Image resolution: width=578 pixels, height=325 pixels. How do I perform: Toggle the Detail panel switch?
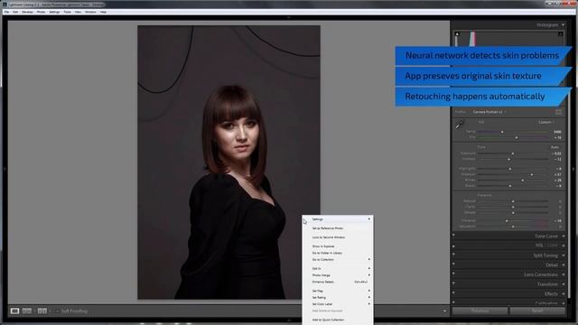(453, 264)
